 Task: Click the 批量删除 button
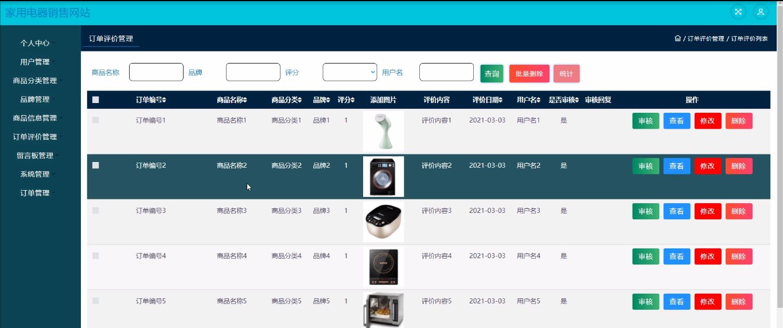coord(529,73)
